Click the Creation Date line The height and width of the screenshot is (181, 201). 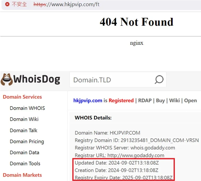[x=116, y=170]
